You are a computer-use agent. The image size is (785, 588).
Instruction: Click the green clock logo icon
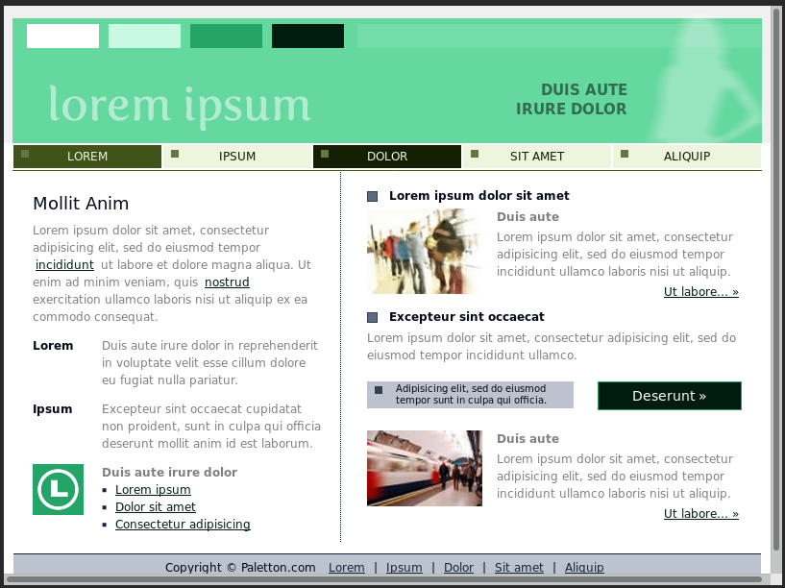coord(58,489)
